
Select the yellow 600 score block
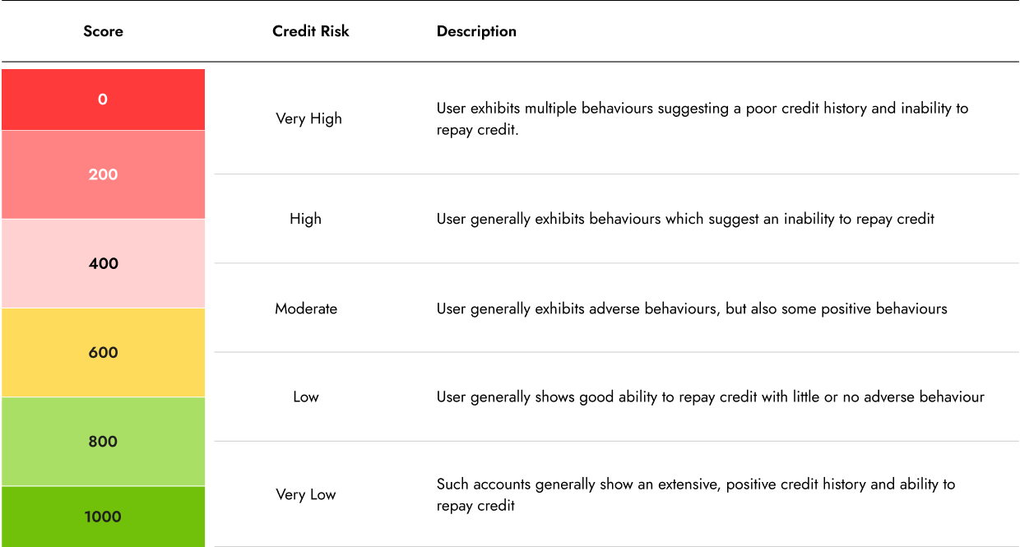tap(103, 353)
